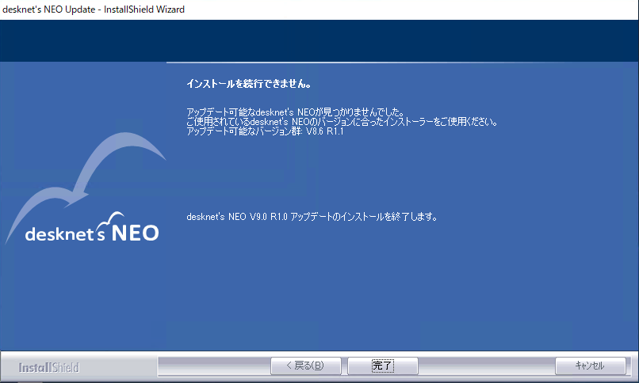Click the window title desknet's NEO Update - InstallShield Wizard
Image resolution: width=639 pixels, height=383 pixels.
pos(94,9)
